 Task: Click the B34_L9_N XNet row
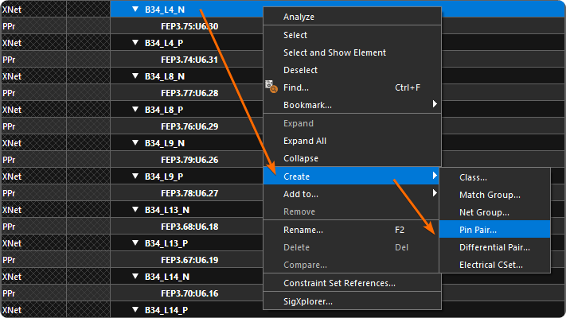[165, 143]
